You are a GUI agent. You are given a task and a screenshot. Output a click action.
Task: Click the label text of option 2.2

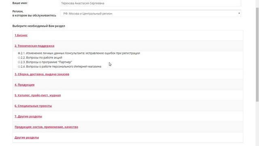(41, 58)
